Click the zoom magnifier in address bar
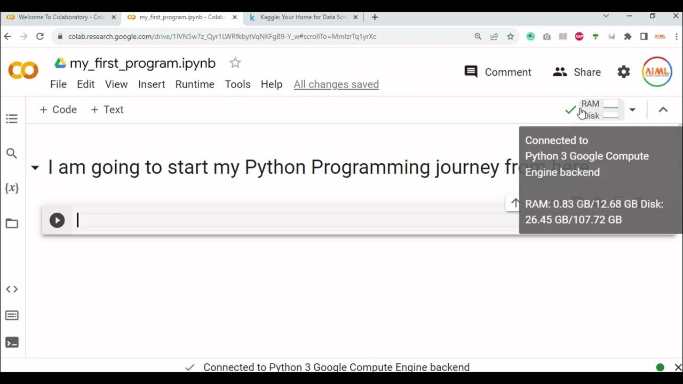 point(478,36)
